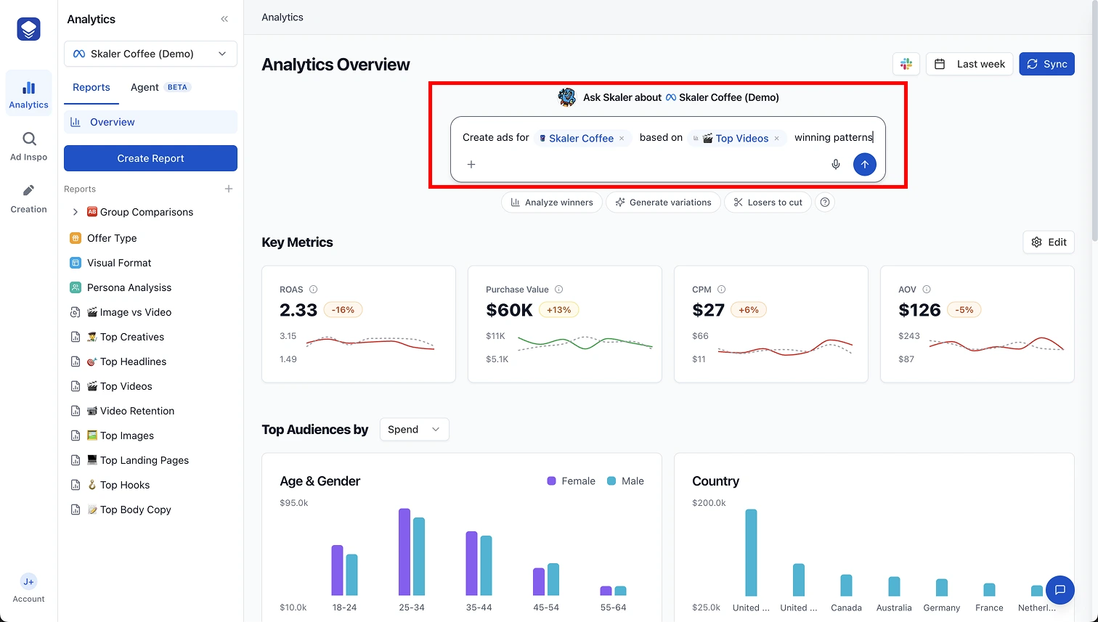
Task: Click the Top Hooks report document icon
Action: point(76,485)
